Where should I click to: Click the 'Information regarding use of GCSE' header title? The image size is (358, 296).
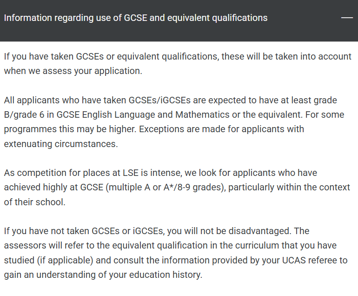(136, 18)
